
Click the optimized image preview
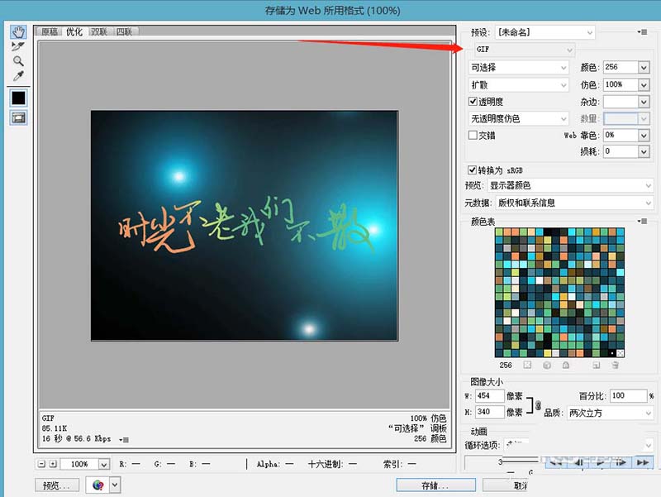click(244, 226)
